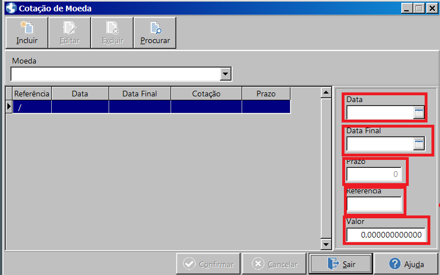
Task: Click the Data column header in the grid
Action: click(x=80, y=94)
